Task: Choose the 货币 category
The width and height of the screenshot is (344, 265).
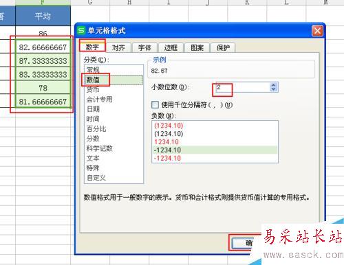Action: [x=114, y=89]
